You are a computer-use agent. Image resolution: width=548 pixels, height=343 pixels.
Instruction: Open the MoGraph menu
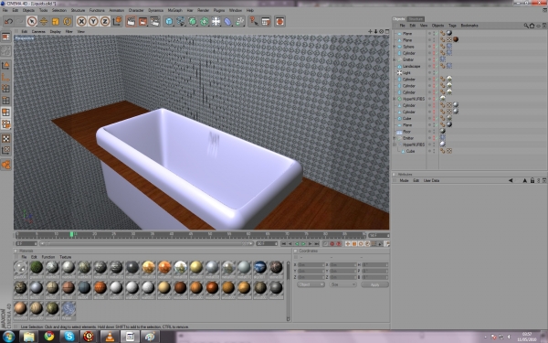click(174, 10)
